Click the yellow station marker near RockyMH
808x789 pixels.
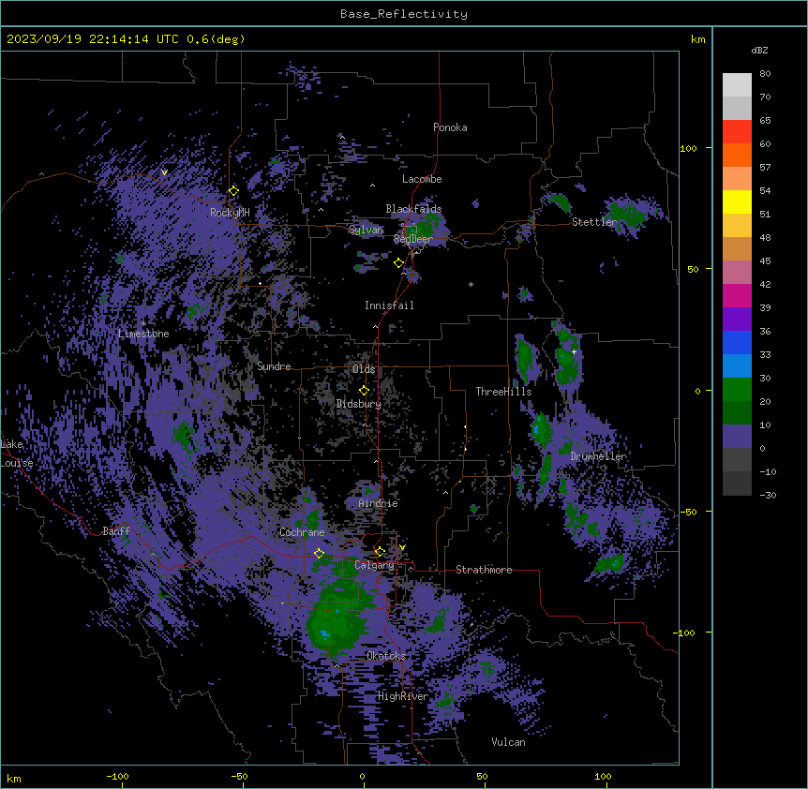click(x=234, y=191)
